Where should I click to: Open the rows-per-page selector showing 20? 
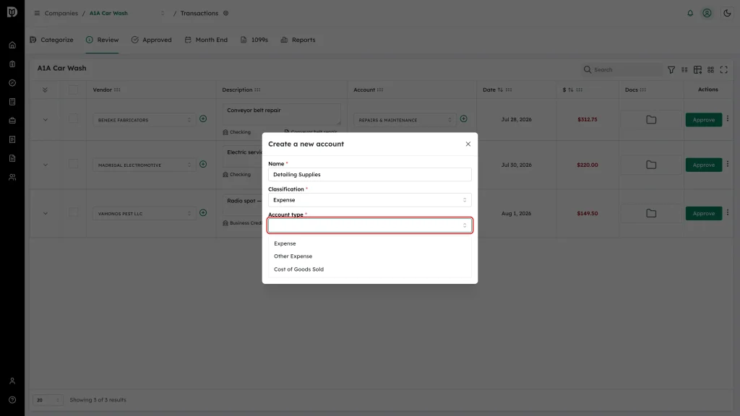[48, 400]
